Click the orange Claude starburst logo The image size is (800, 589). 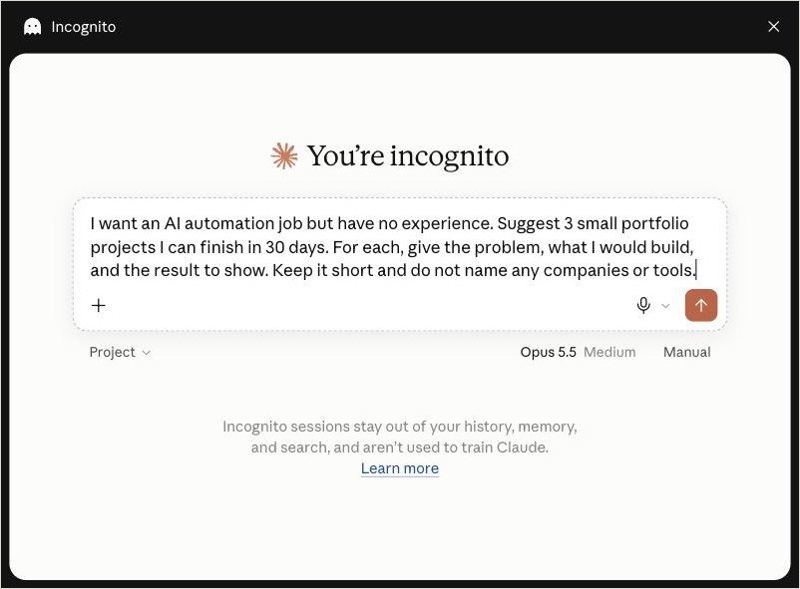[x=284, y=155]
